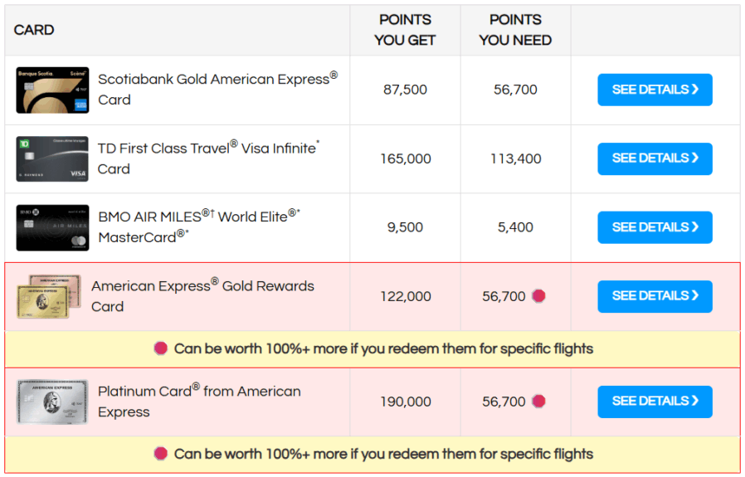The image size is (745, 477).
Task: Click the Platinum Card from American Express image
Action: point(52,402)
